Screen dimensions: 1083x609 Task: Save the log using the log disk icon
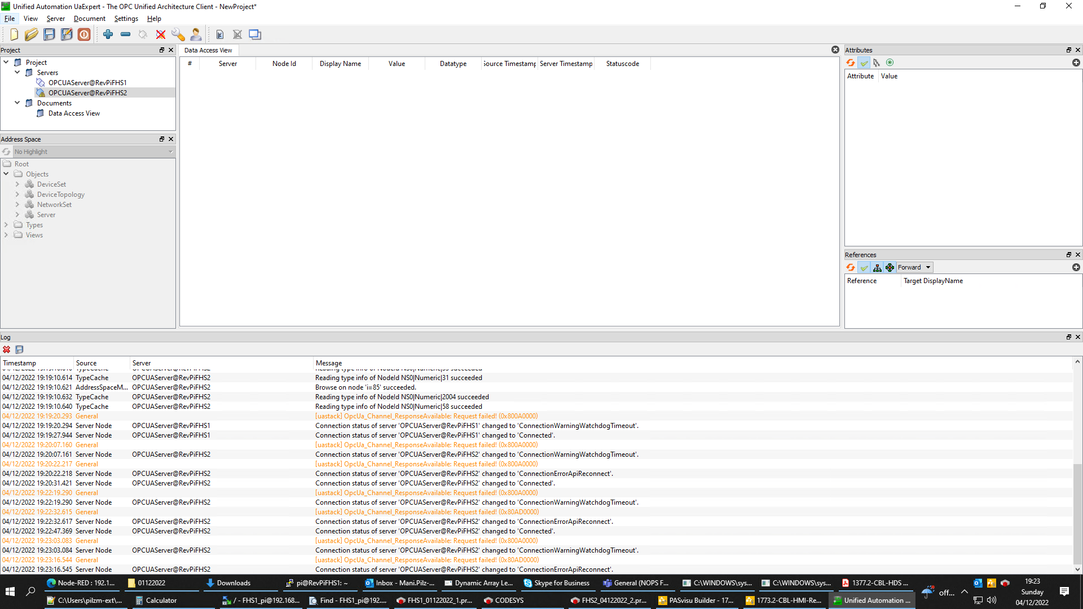tap(19, 350)
